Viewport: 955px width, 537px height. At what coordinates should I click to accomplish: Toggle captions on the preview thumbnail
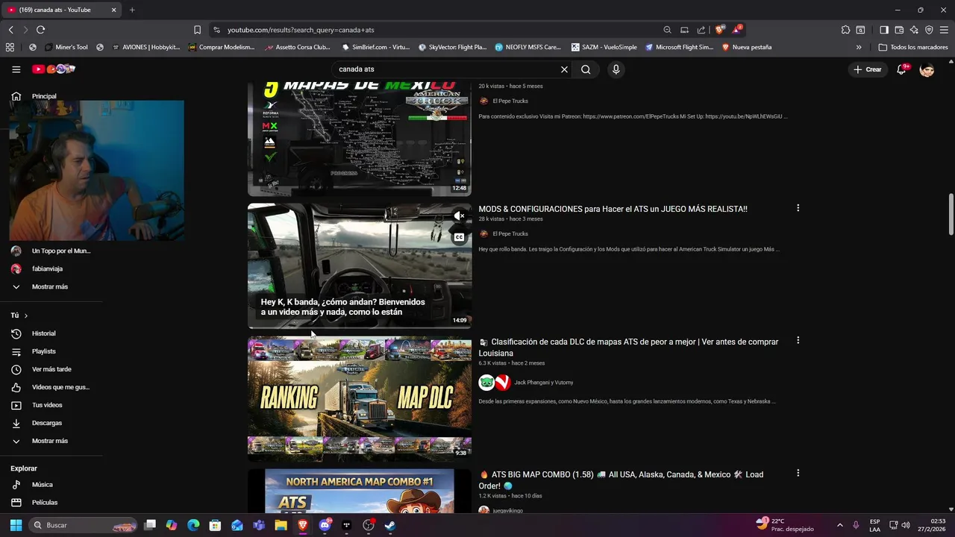(459, 237)
